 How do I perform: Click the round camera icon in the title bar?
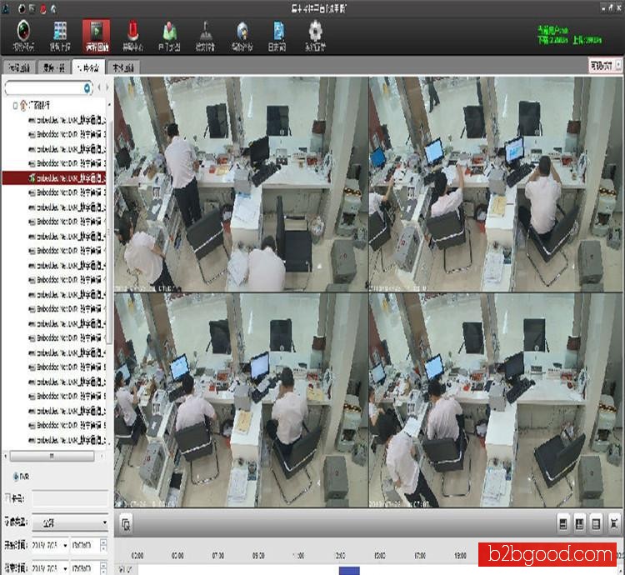(22, 8)
